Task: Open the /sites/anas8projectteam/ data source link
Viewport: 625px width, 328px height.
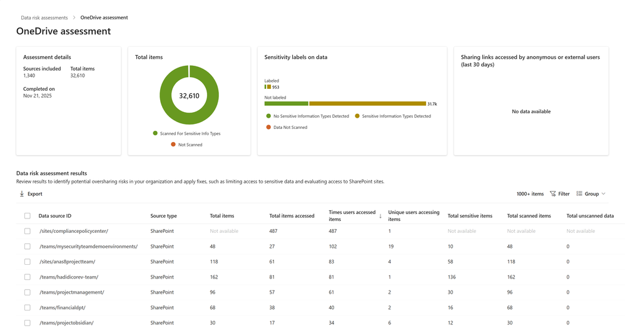Action: point(67,262)
